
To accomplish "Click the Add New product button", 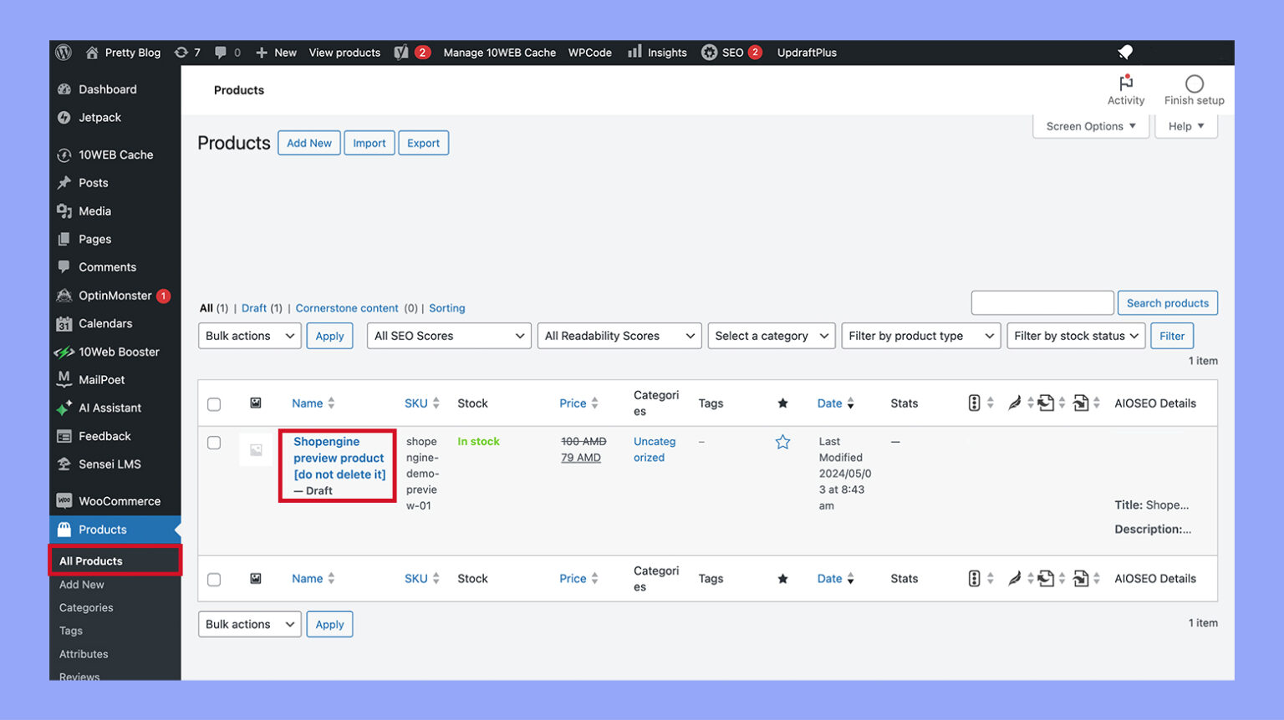I will [308, 143].
